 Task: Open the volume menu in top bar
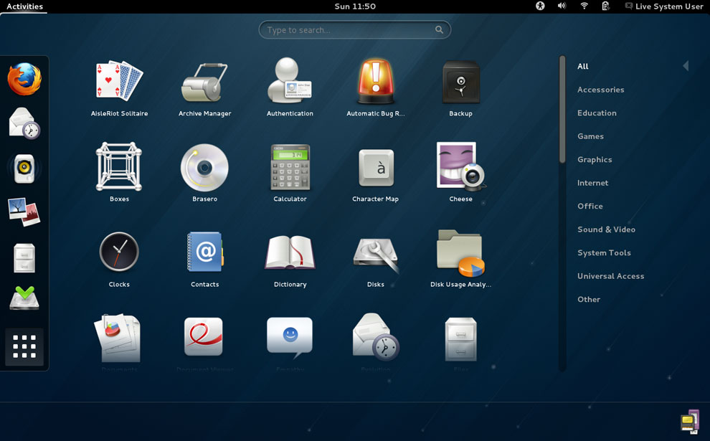tap(562, 6)
